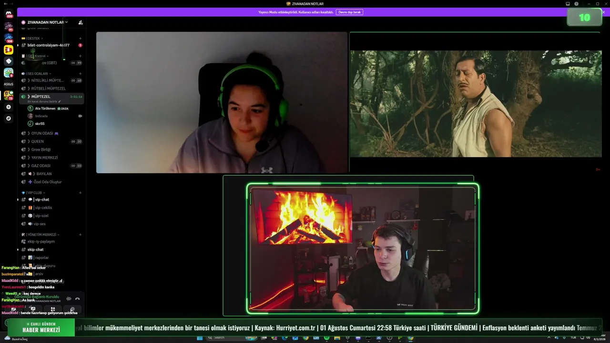
Task: Open Spotify from the taskbar
Action: (327, 338)
